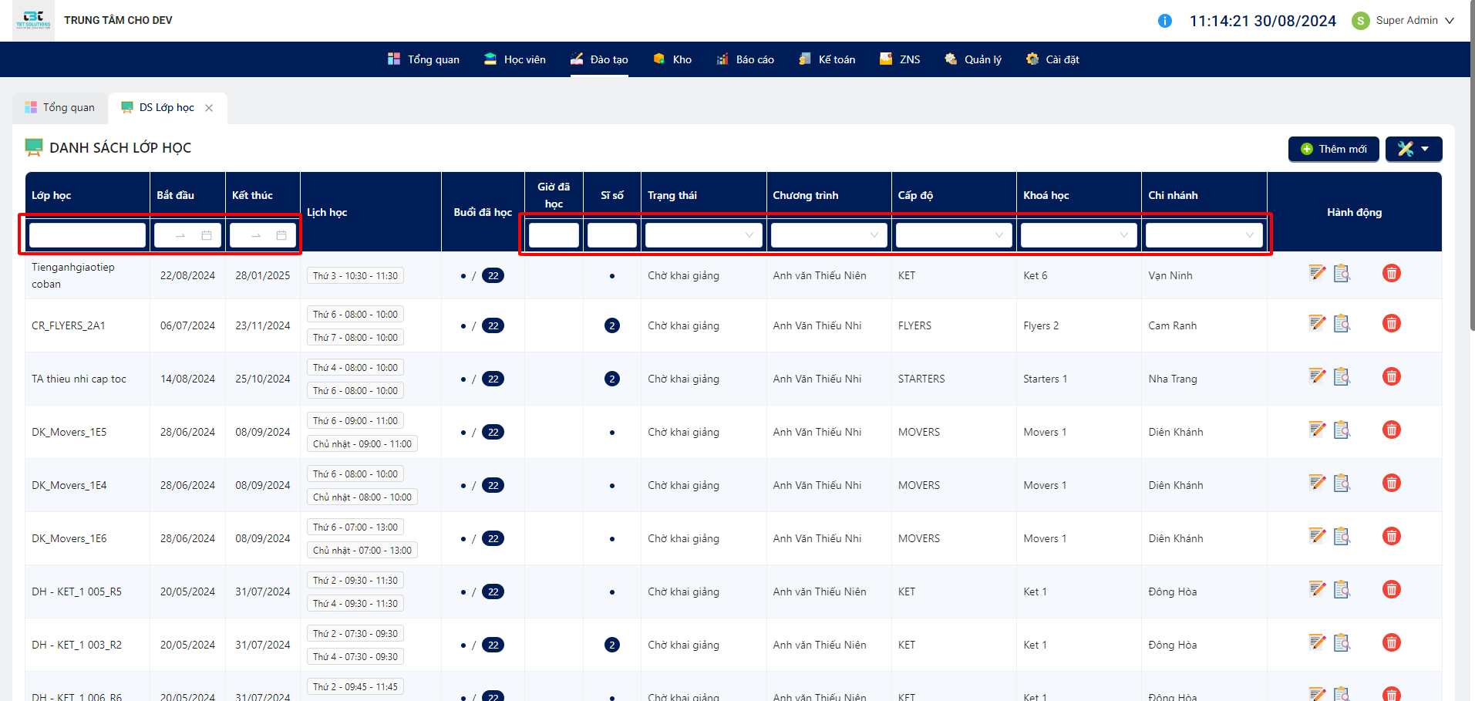Viewport: 1475px width, 701px height.
Task: Open the Quản lý menu
Action: coord(973,59)
